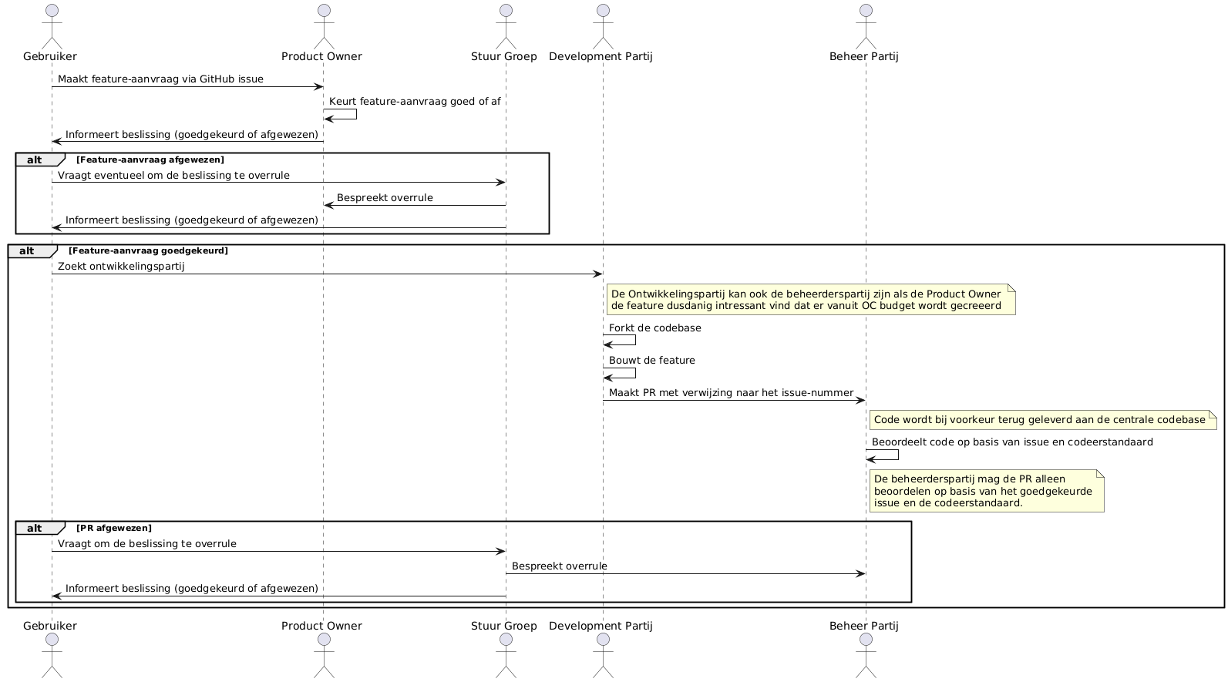
Task: Select the 'Keurt feature-aanvraag goed of af' message
Action: click(415, 102)
